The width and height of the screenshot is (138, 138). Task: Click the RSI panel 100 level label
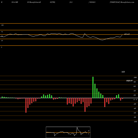tap(2, 25)
